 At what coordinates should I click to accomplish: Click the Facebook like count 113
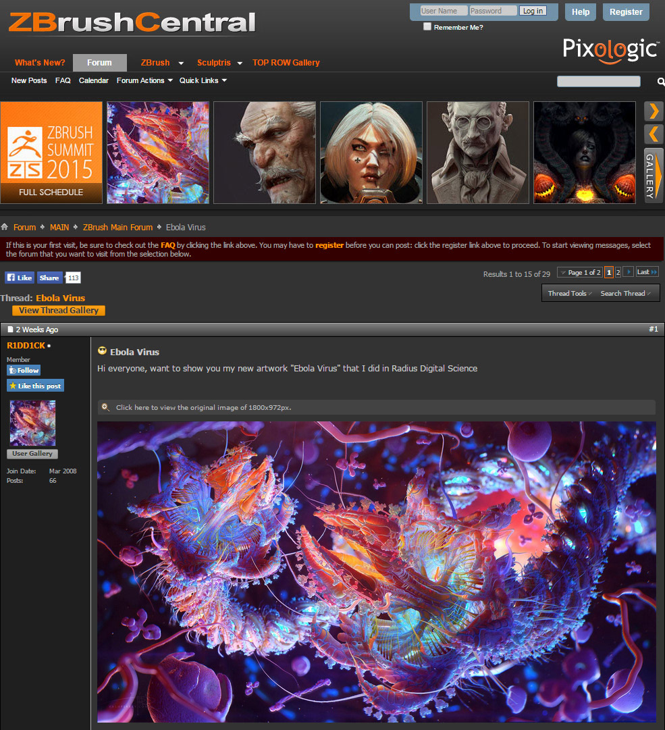click(73, 278)
